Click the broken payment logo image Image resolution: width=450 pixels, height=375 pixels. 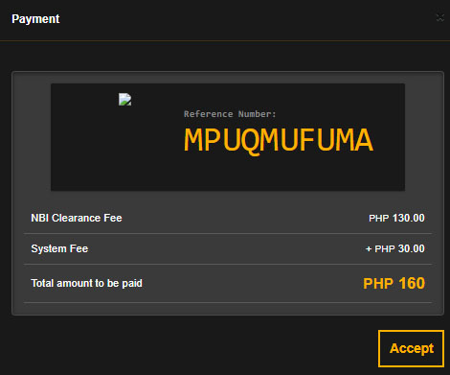124,100
